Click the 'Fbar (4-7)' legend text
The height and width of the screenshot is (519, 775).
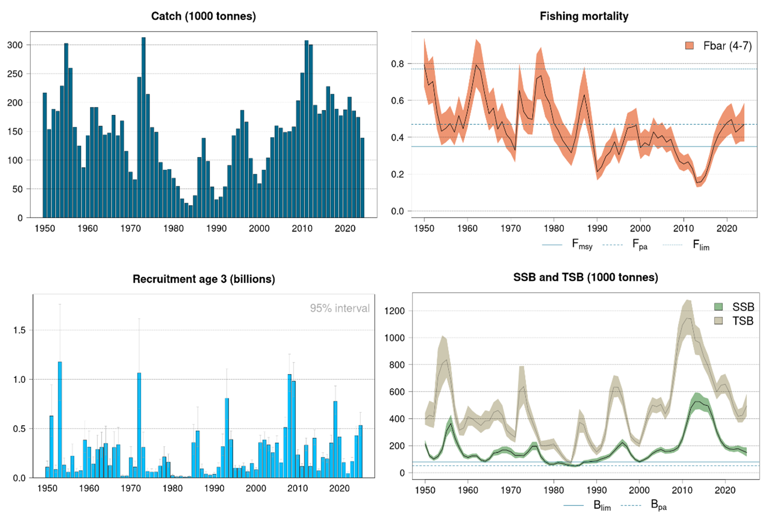727,46
